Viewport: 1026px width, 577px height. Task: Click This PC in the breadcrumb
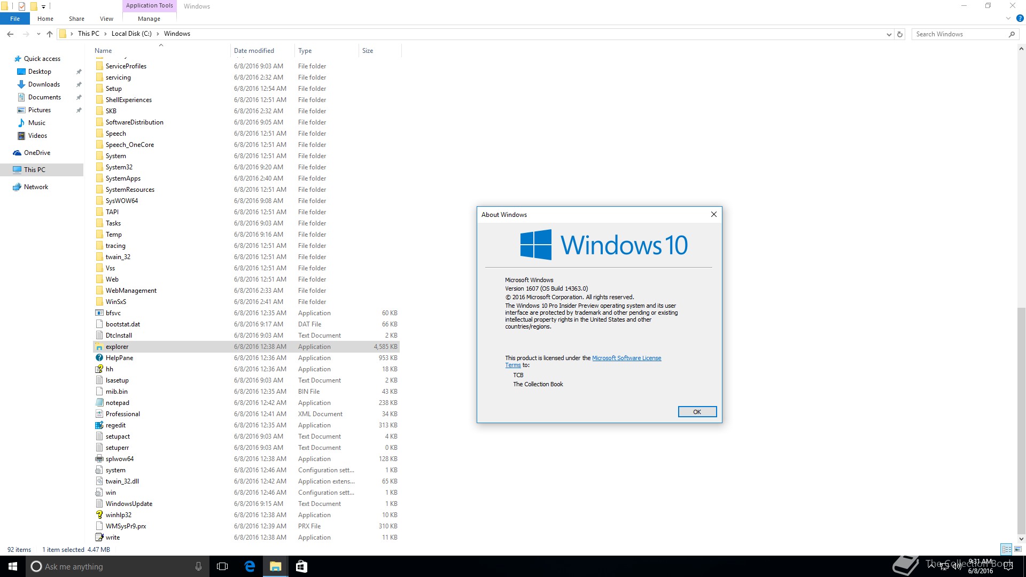tap(88, 34)
